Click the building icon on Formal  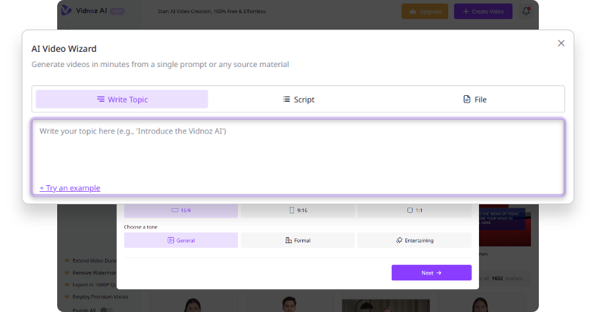(x=288, y=240)
